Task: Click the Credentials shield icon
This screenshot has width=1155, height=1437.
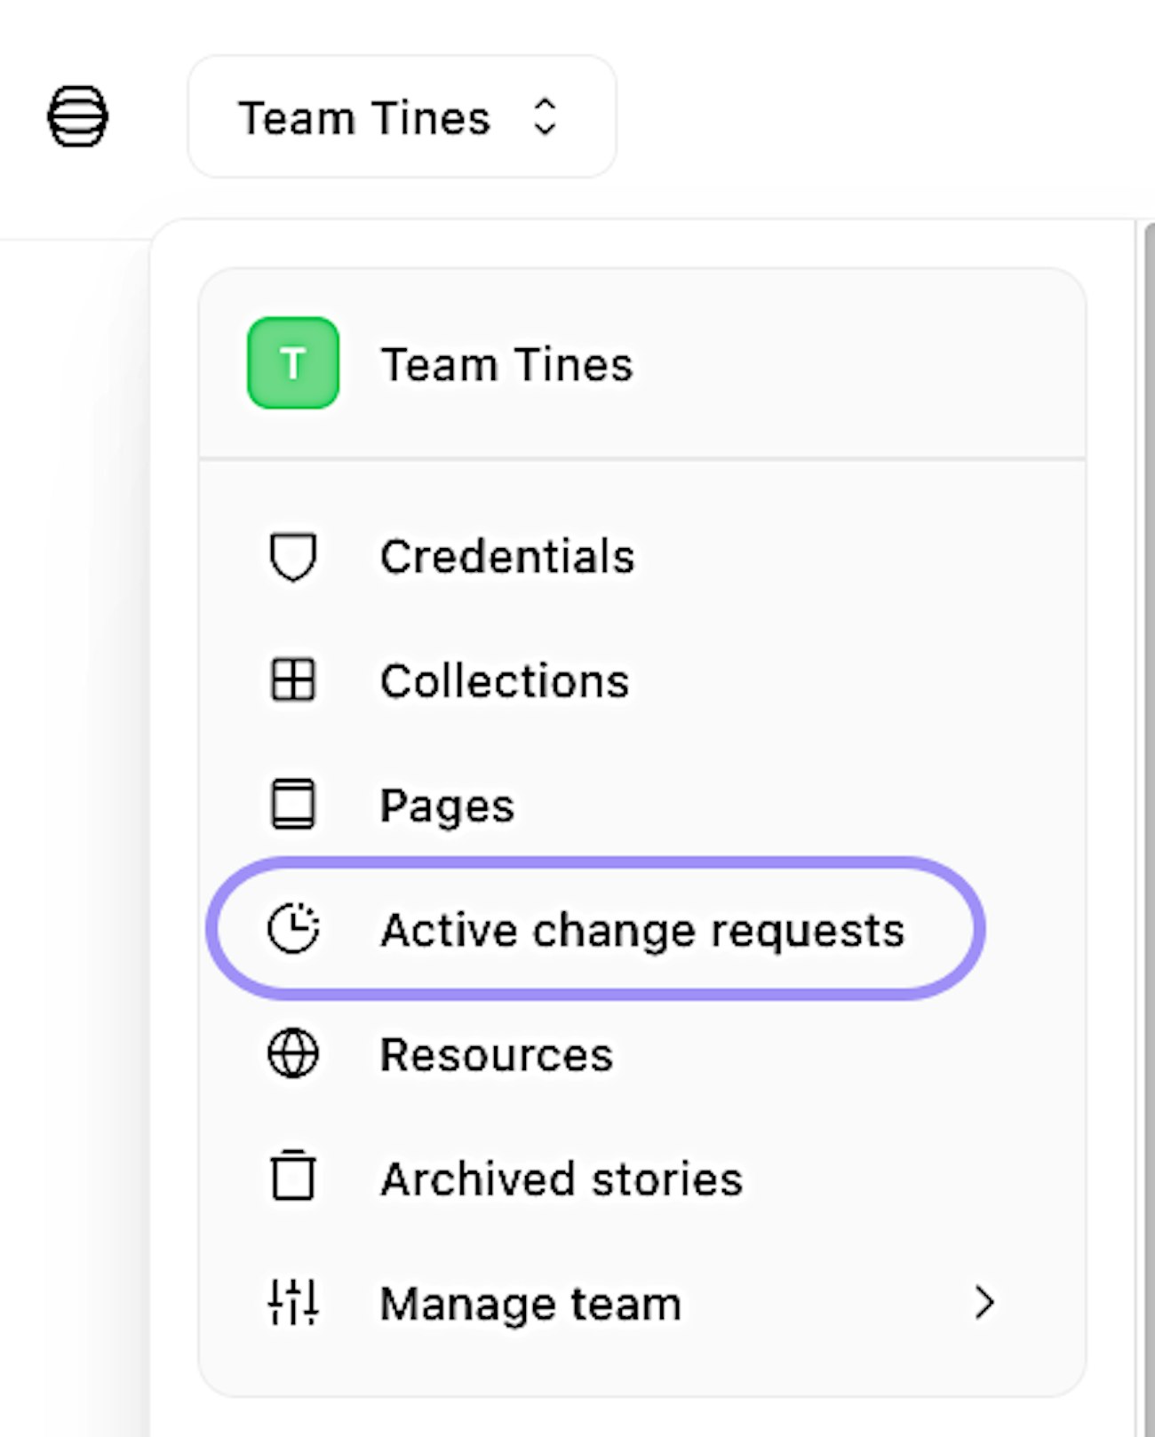Action: click(x=293, y=557)
